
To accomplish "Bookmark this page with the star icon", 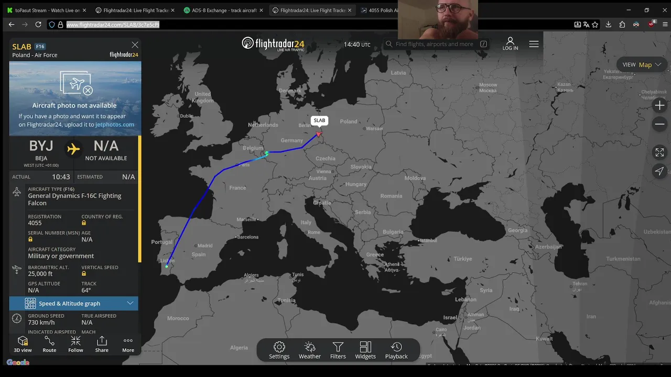I will (x=595, y=25).
